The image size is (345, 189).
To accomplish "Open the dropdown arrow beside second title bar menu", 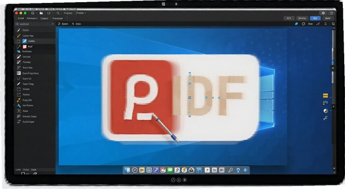I will [85, 13].
